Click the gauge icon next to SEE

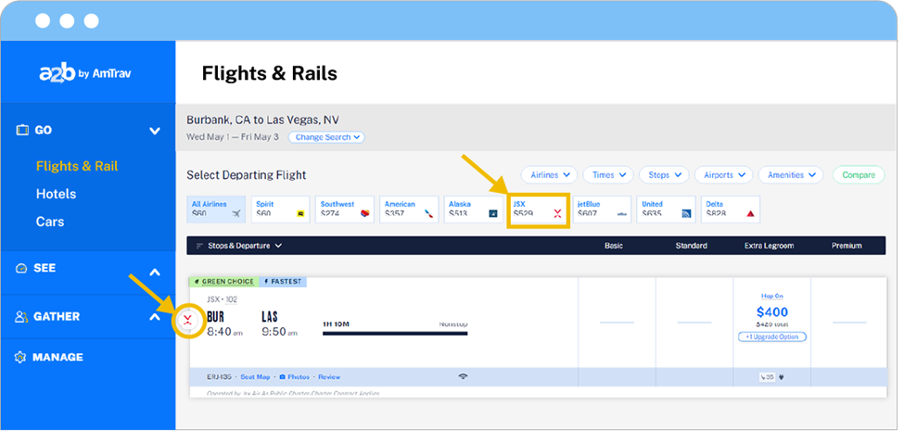21,269
